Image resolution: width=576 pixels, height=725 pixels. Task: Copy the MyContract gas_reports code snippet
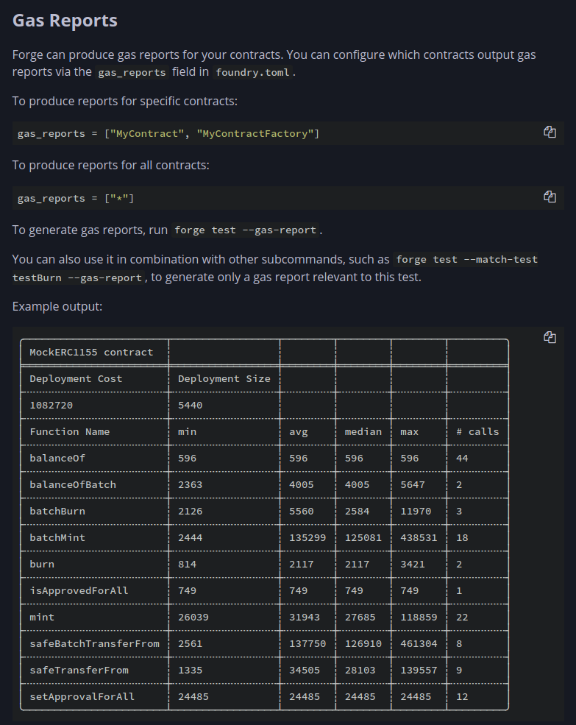pos(550,132)
